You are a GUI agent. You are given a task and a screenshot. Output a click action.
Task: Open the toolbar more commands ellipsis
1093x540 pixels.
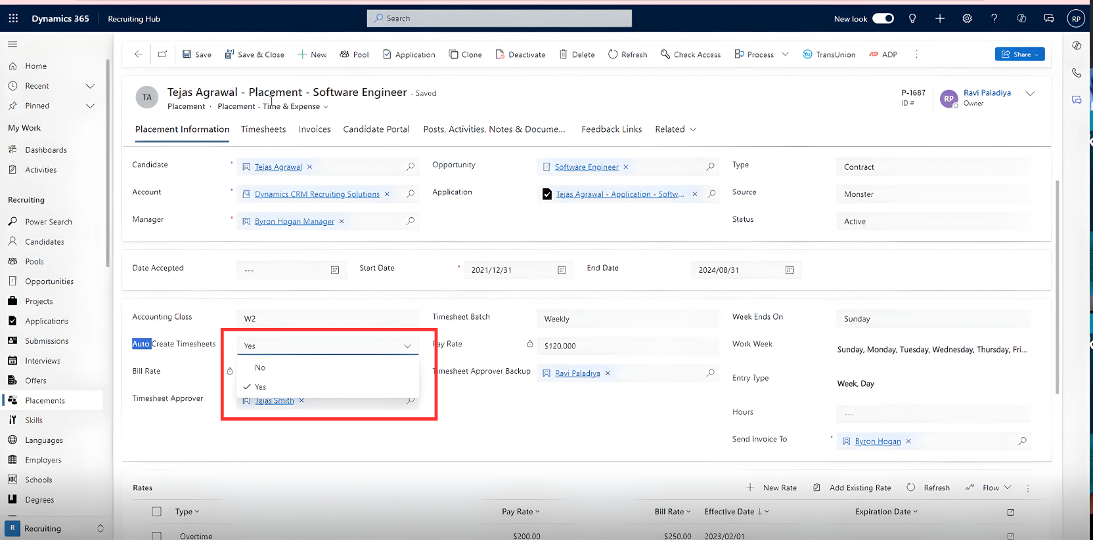pos(916,54)
